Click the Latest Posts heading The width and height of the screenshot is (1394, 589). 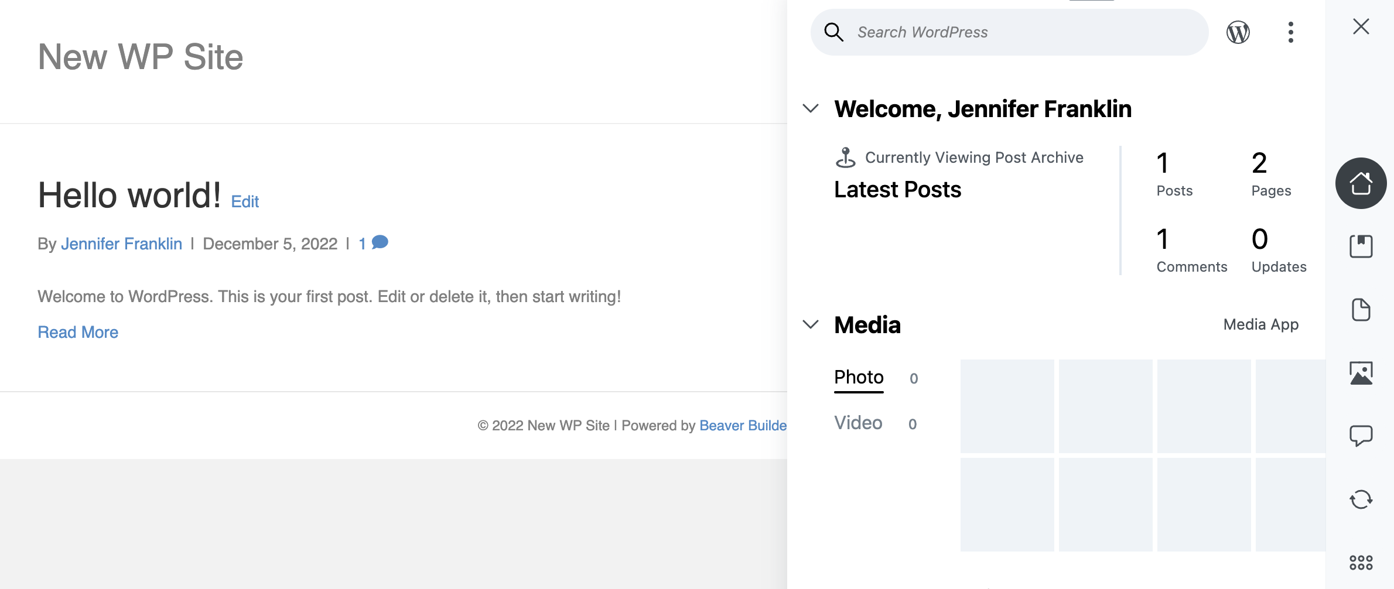pyautogui.click(x=897, y=190)
